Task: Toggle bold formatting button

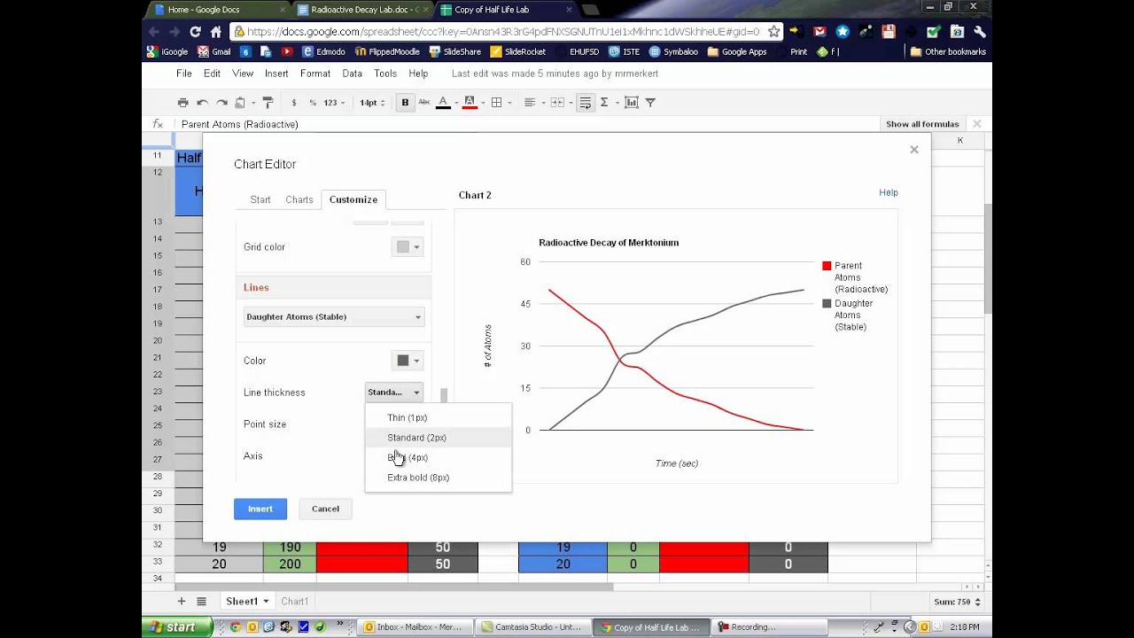Action: pos(405,103)
